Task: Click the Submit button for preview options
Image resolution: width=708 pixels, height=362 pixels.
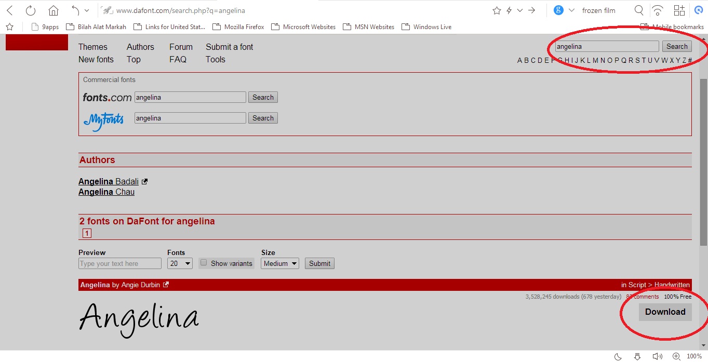Action: [x=319, y=263]
